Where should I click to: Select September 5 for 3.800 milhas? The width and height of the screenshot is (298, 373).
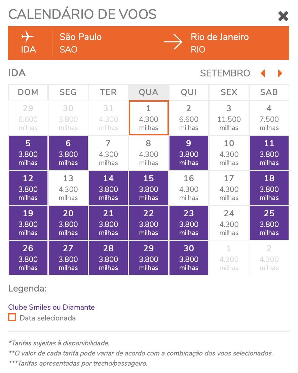click(x=28, y=153)
